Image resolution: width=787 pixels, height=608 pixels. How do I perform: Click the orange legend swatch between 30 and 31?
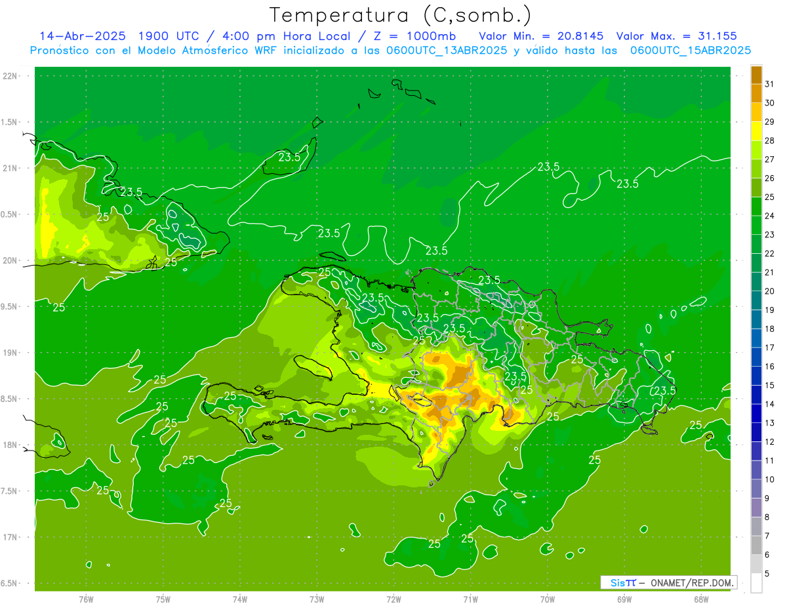coord(756,93)
